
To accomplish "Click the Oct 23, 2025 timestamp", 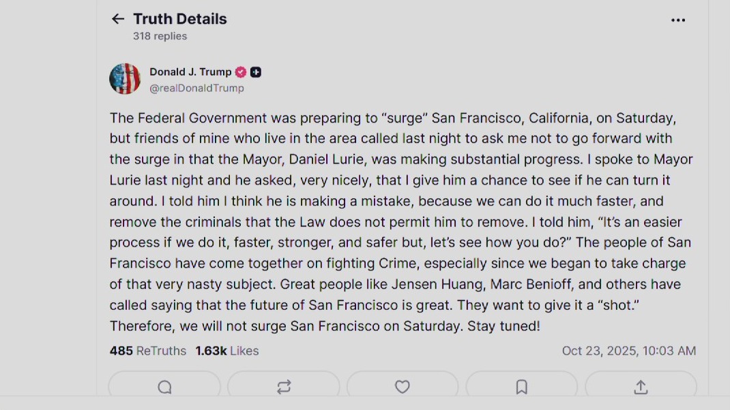I will click(x=629, y=351).
